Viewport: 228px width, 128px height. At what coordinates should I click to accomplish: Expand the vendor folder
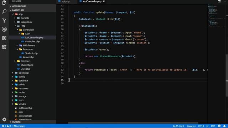coord(22,104)
